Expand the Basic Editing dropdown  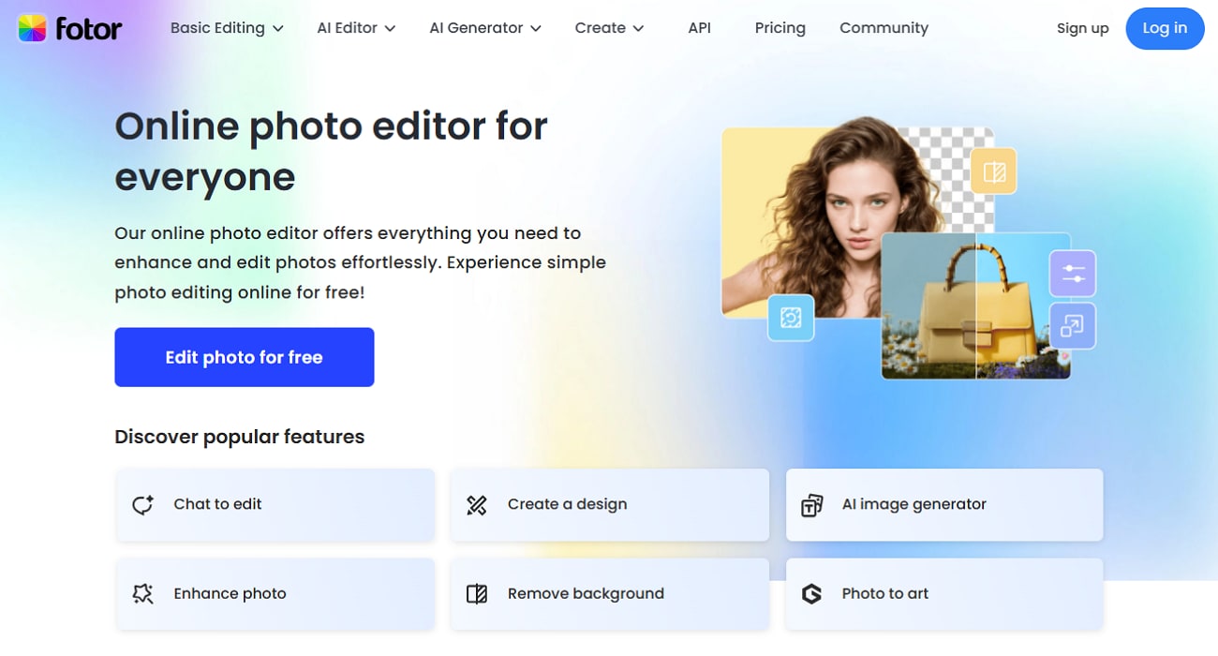click(x=225, y=28)
